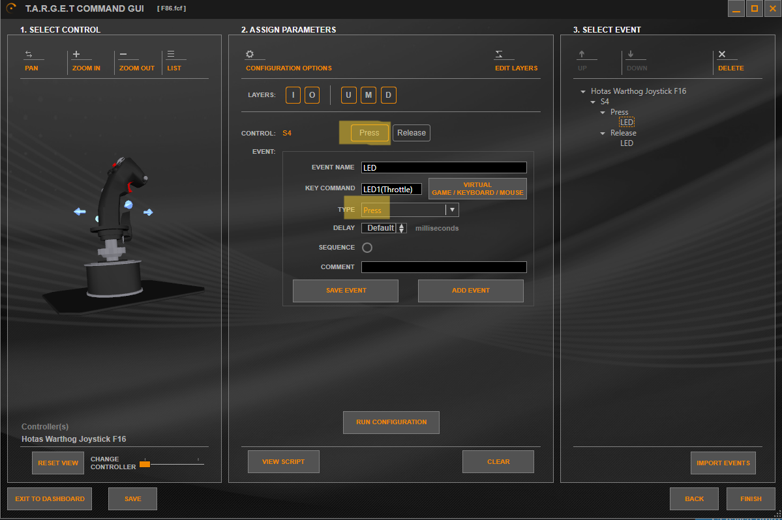Image resolution: width=782 pixels, height=520 pixels.
Task: Enable the Sequence radio option
Action: tap(367, 248)
